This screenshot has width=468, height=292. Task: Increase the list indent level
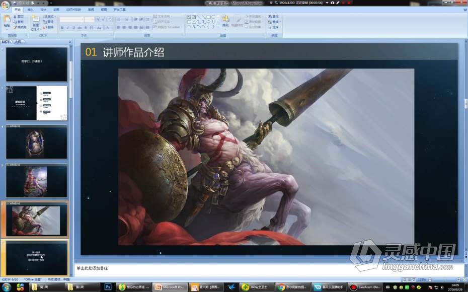140,20
